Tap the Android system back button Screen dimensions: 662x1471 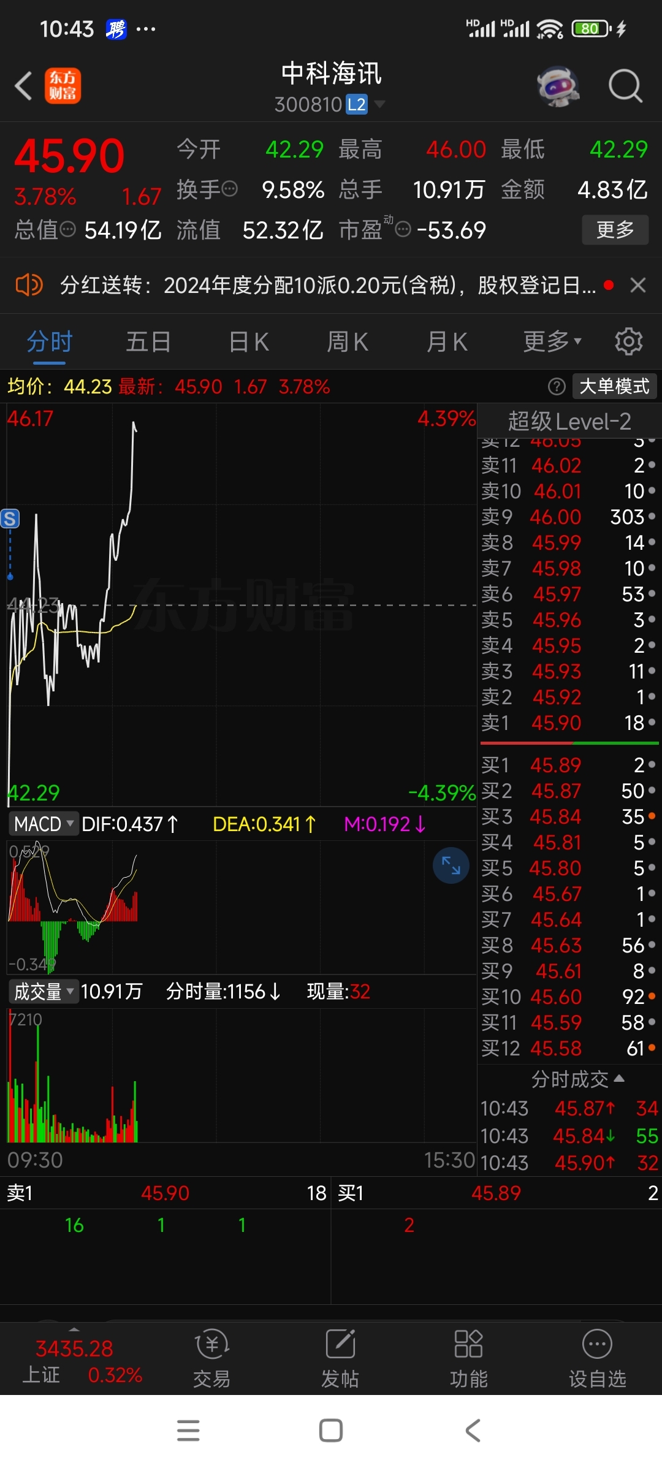coord(473,1430)
